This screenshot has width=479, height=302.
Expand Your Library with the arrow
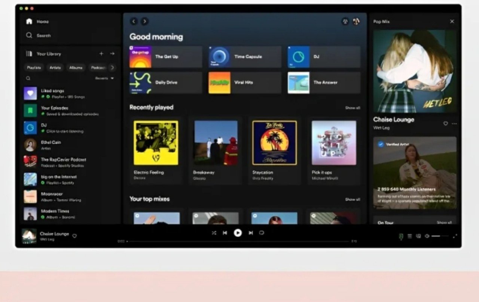pyautogui.click(x=112, y=54)
